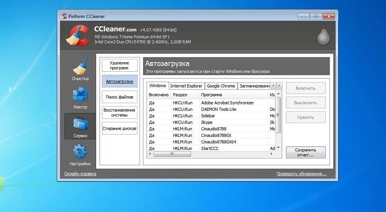Click the vertical scrollbar thumb
386x212 pixels.
(278, 115)
